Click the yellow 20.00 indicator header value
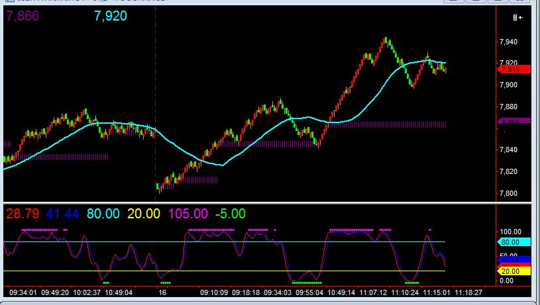The image size is (540, 305). click(x=144, y=214)
